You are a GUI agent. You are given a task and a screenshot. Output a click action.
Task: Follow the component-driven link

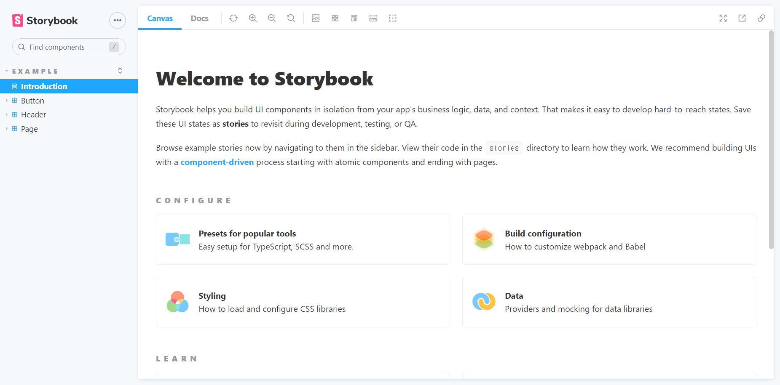[x=217, y=162]
